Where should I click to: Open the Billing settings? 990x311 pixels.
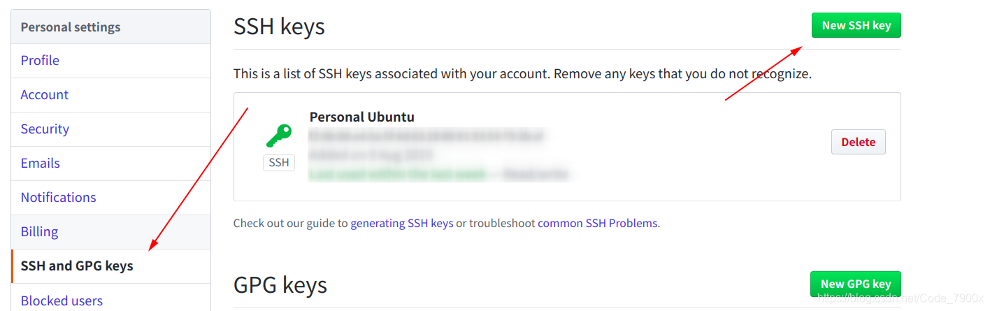[39, 231]
